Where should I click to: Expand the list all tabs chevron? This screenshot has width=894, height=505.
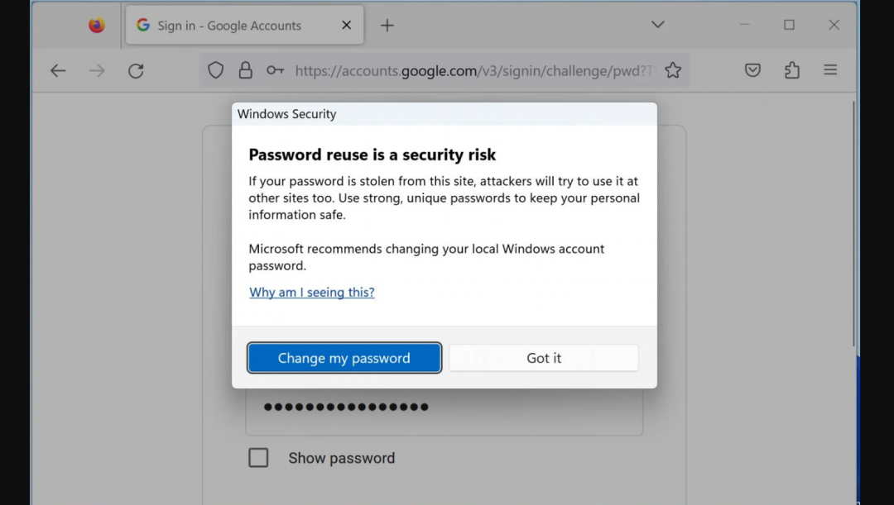(x=658, y=25)
